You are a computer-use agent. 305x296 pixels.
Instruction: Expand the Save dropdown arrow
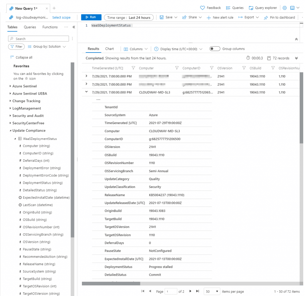(176, 17)
